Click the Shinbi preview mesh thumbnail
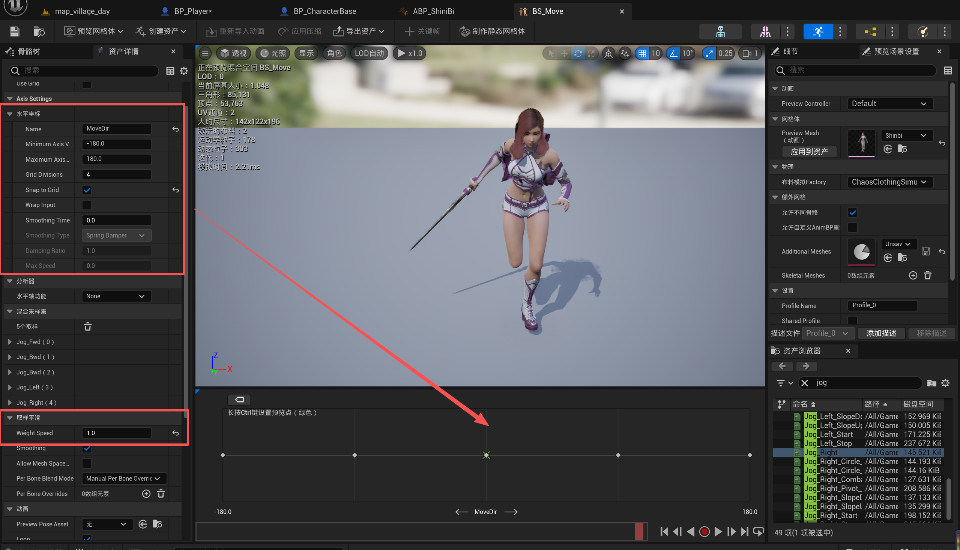The image size is (960, 550). [x=861, y=143]
